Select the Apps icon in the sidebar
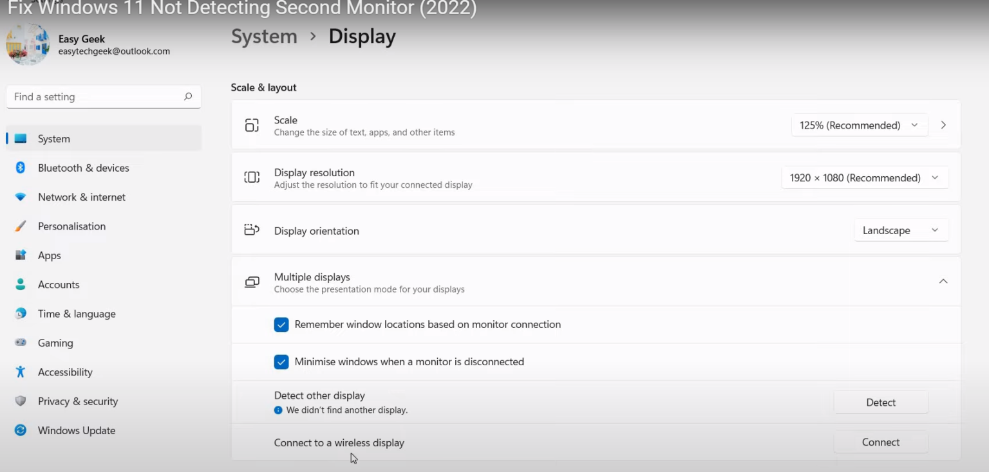 point(20,255)
